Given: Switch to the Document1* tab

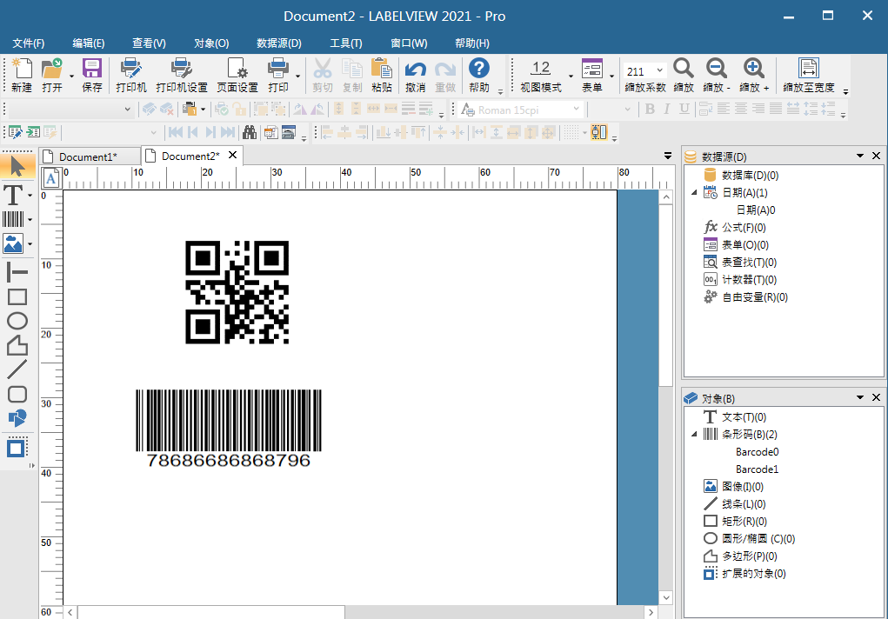Looking at the screenshot, I should pyautogui.click(x=89, y=156).
